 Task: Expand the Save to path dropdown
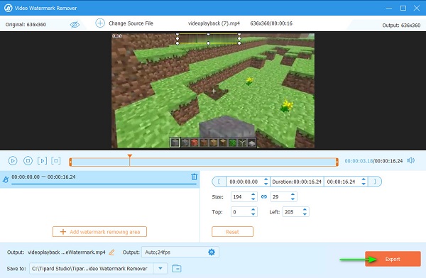[x=160, y=269]
